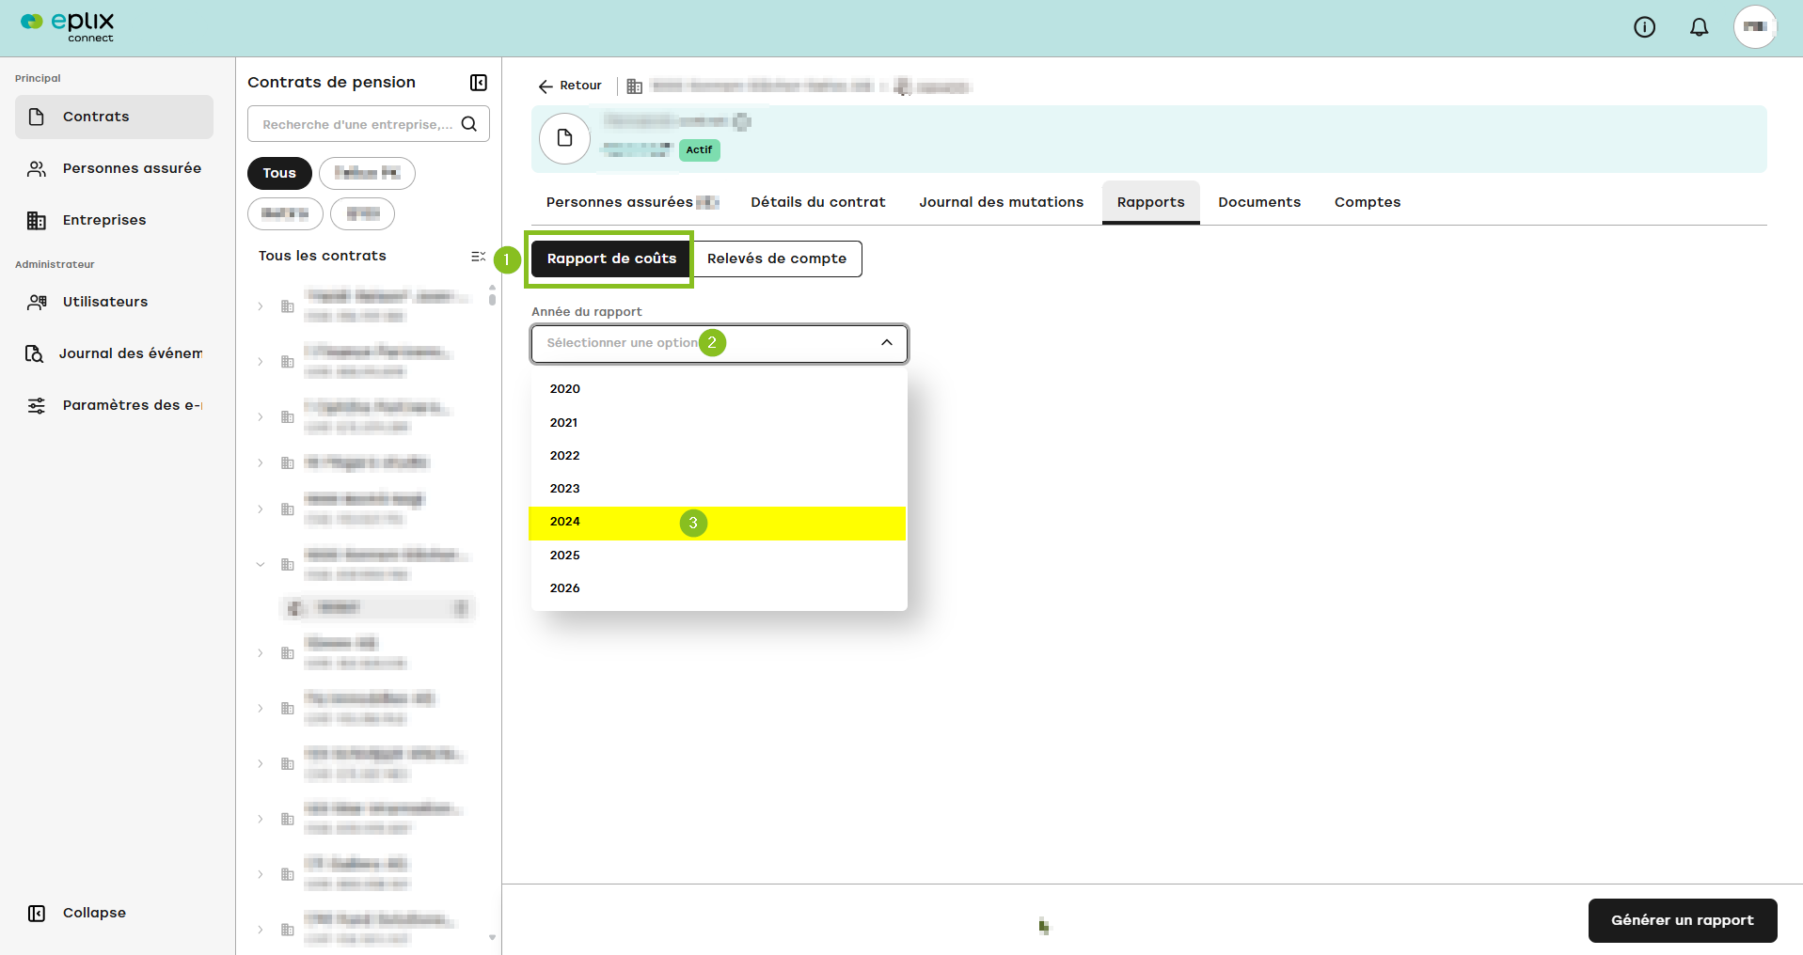Open the Comptes tab
The image size is (1803, 955).
(x=1368, y=202)
